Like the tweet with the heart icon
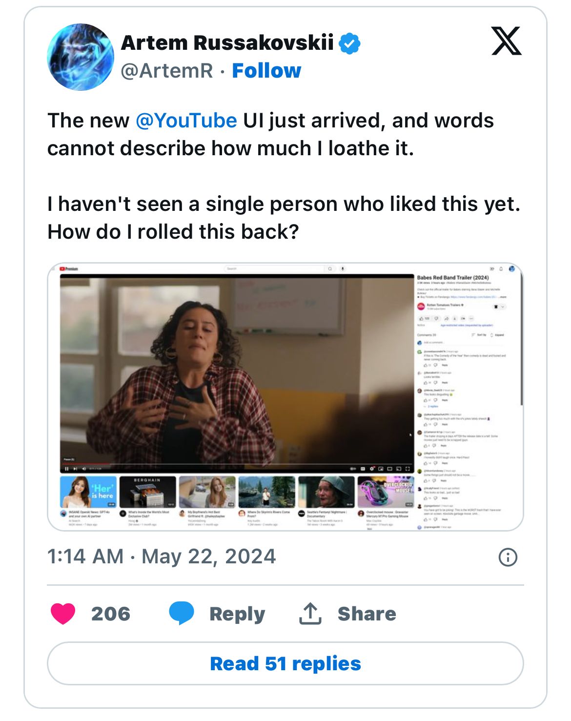 coord(63,614)
